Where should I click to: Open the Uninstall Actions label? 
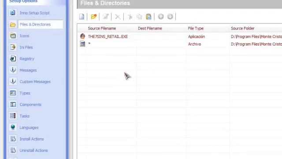[34, 151]
